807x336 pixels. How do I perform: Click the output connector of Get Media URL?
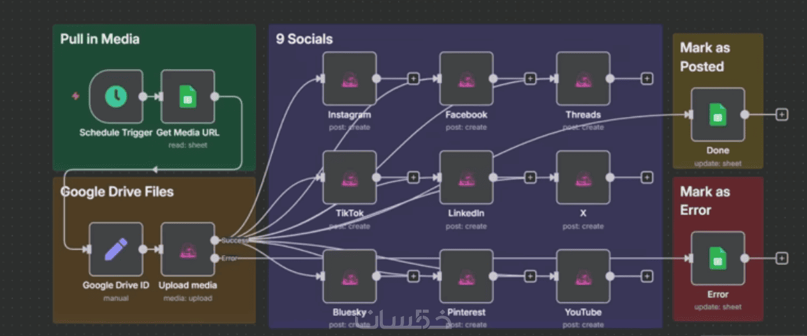[x=214, y=96]
